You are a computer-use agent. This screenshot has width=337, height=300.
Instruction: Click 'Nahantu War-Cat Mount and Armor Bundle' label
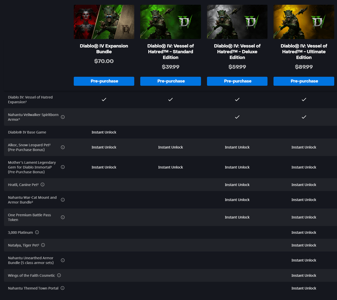[x=32, y=200]
